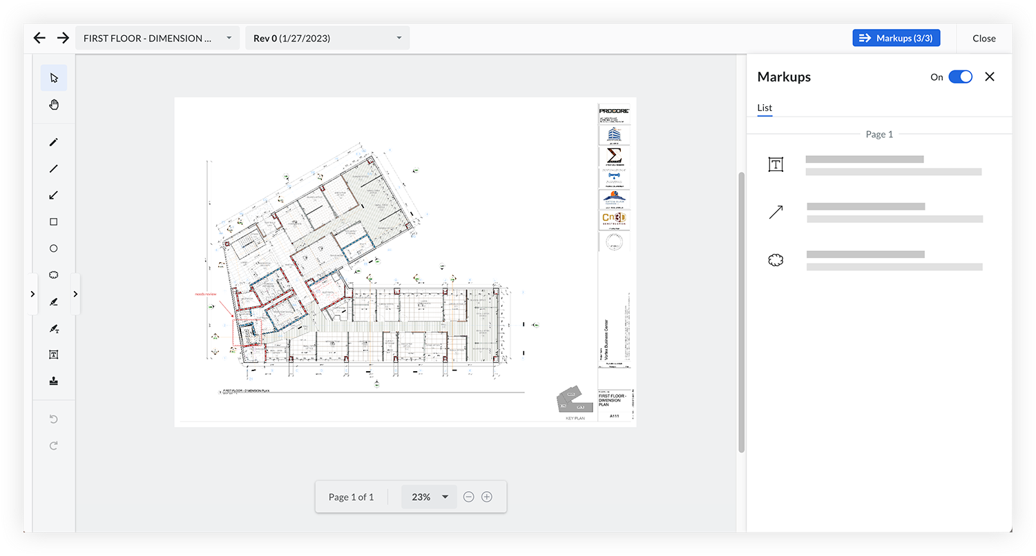Select the stamp tool
The width and height of the screenshot is (1036, 556).
54,381
